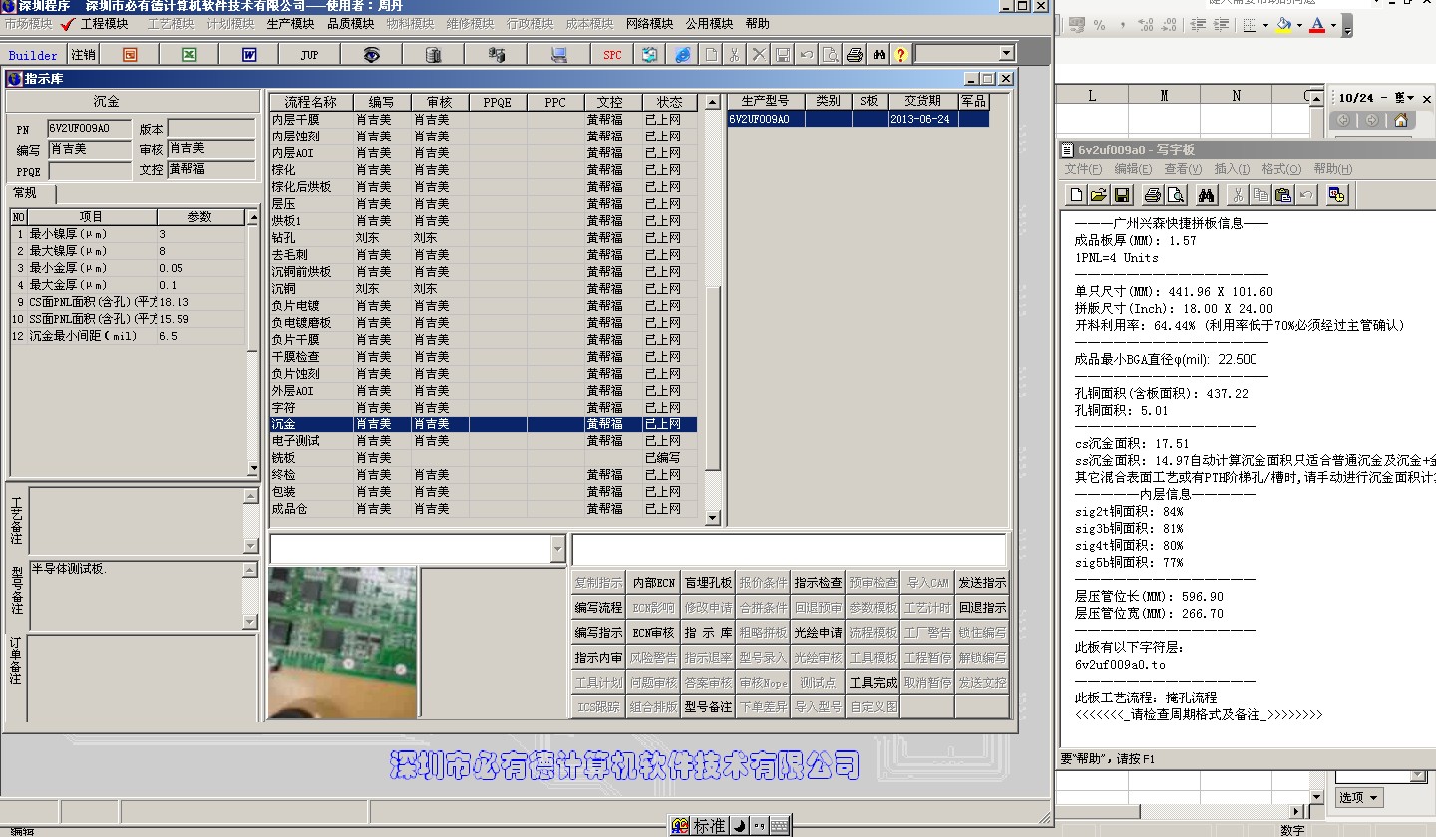Click the 编写流程 button

click(x=598, y=608)
